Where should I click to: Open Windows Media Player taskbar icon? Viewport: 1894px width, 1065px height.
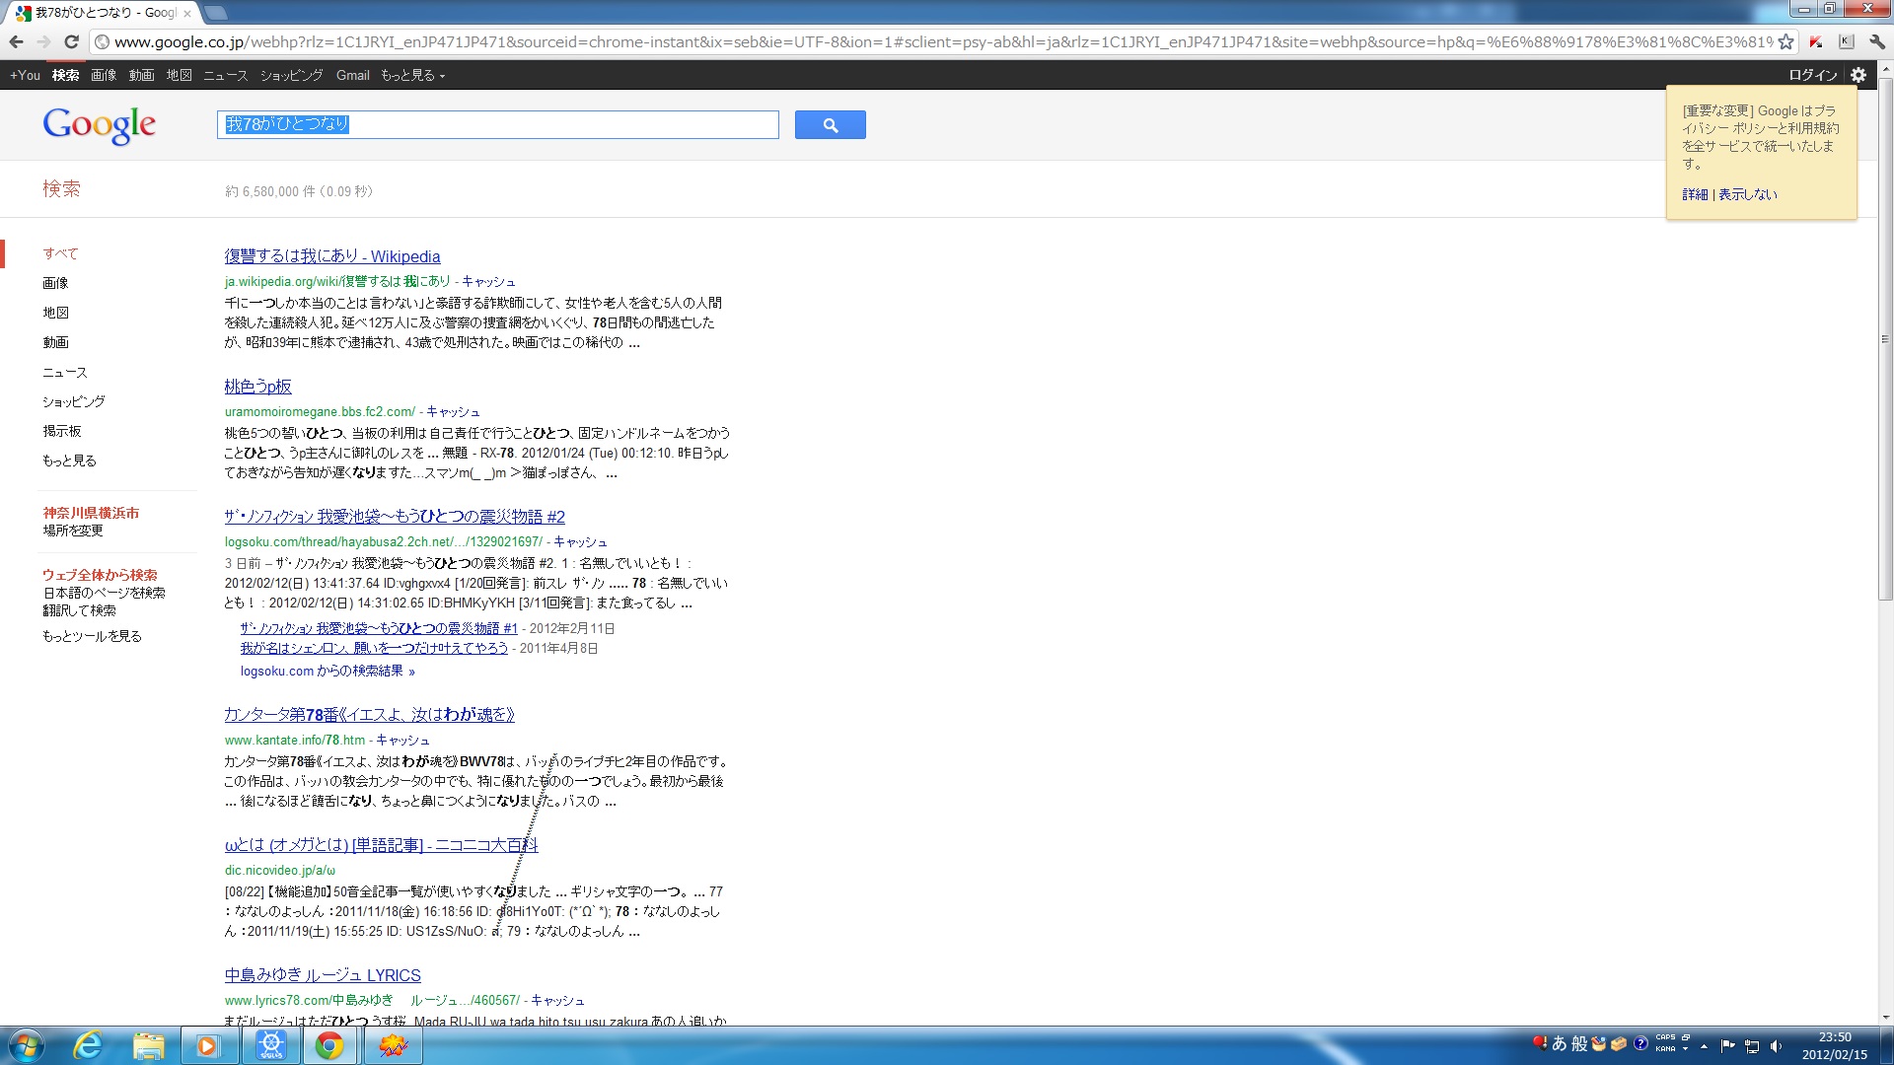208,1045
